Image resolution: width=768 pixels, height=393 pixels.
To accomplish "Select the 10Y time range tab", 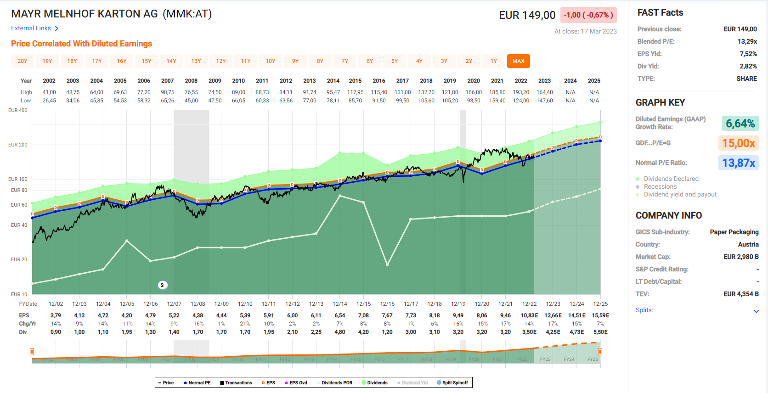I will click(271, 61).
